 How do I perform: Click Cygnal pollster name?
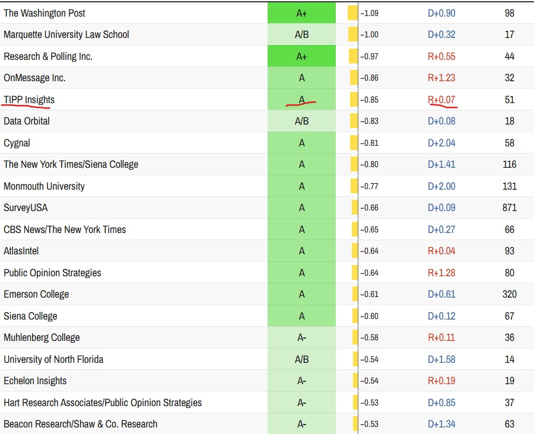pos(17,143)
